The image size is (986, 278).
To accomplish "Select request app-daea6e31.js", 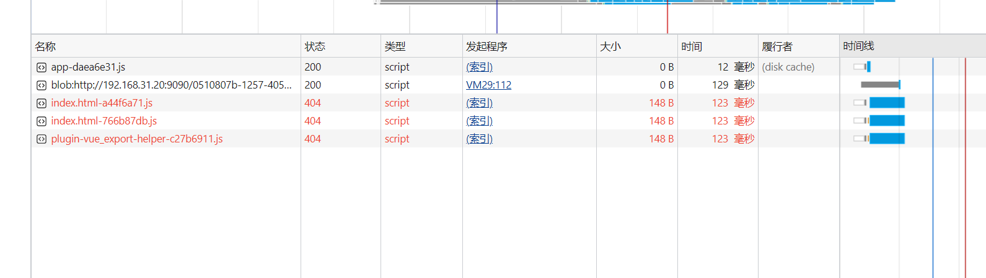I will [x=88, y=67].
